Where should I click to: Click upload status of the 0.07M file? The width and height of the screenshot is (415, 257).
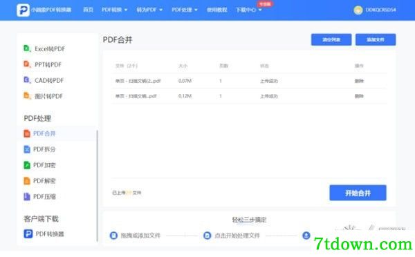269,81
